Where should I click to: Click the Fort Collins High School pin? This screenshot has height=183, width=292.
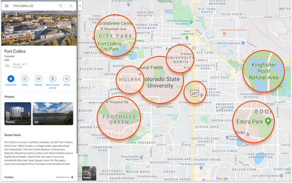pos(281,175)
